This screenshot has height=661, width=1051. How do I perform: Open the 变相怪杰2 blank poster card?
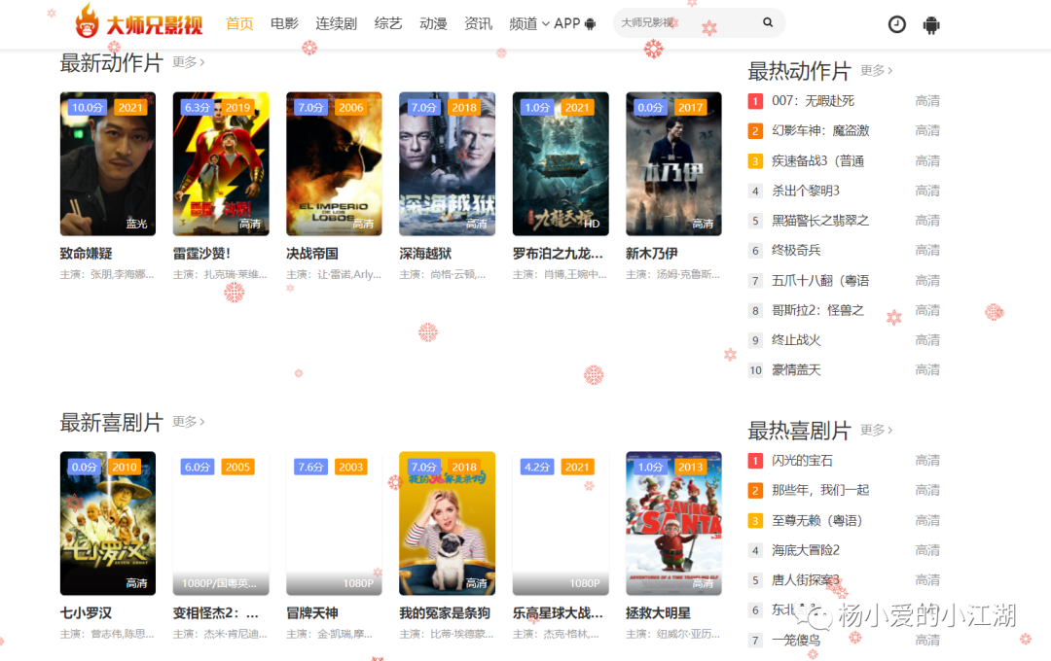click(x=221, y=523)
